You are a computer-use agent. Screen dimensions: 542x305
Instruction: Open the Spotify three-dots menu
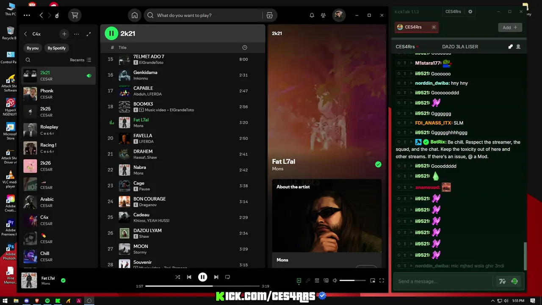[x=27, y=15]
